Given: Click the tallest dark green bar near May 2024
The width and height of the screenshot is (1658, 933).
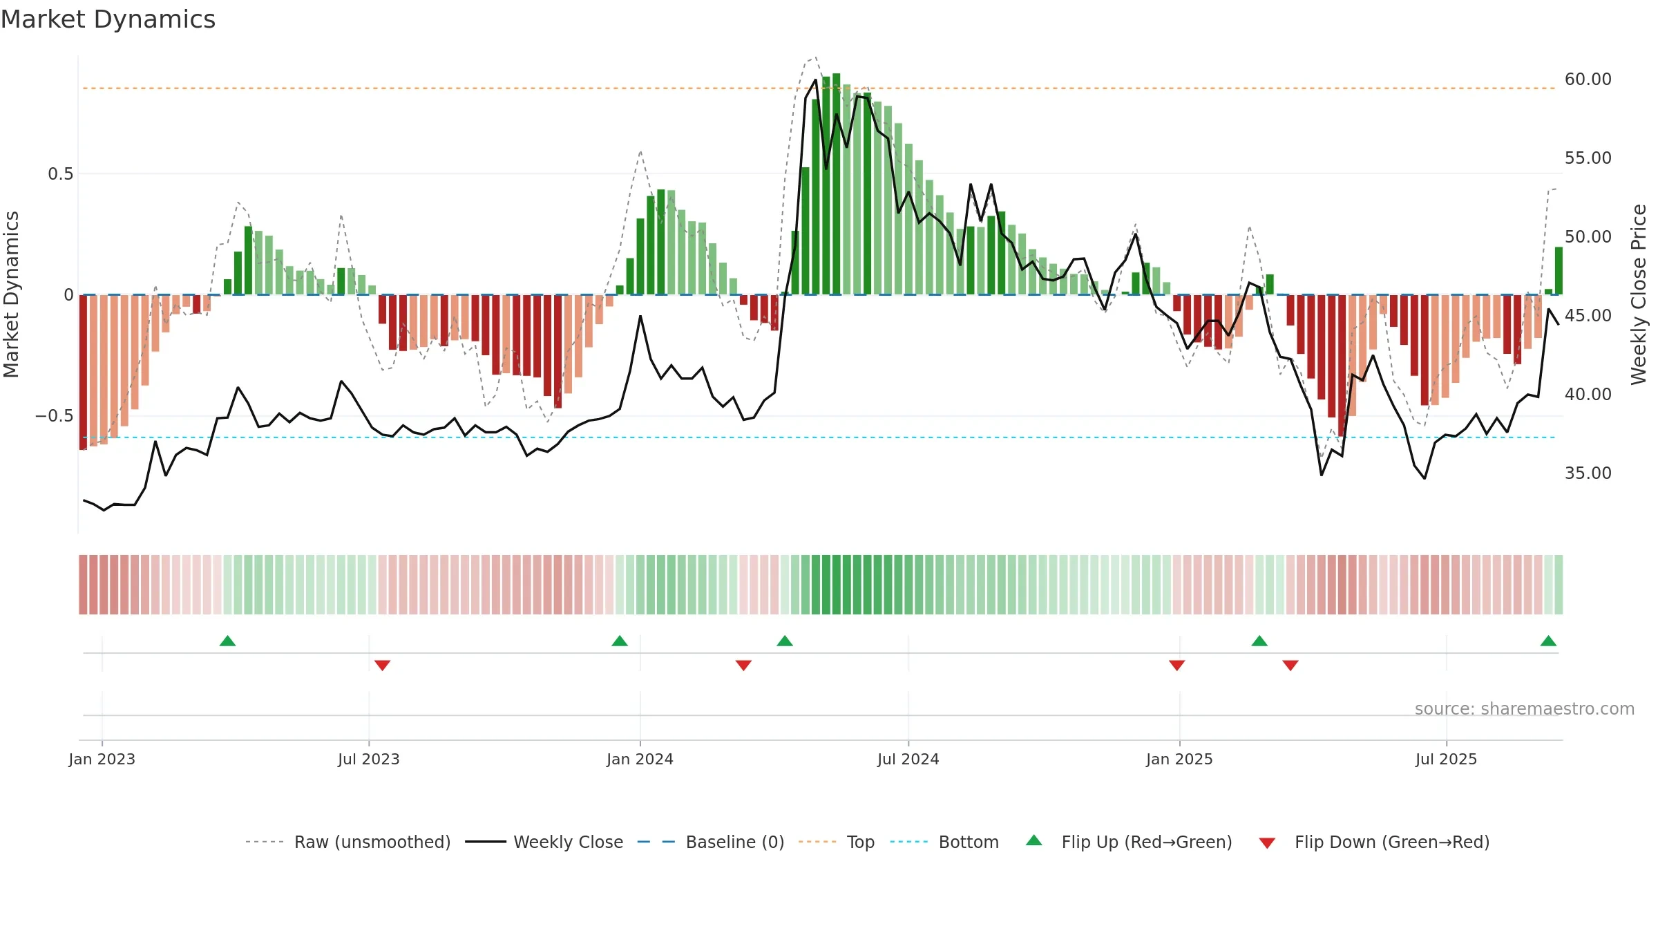Looking at the screenshot, I should pyautogui.click(x=837, y=184).
